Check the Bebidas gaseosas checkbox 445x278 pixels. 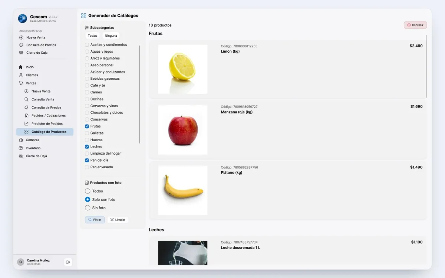tap(87, 79)
